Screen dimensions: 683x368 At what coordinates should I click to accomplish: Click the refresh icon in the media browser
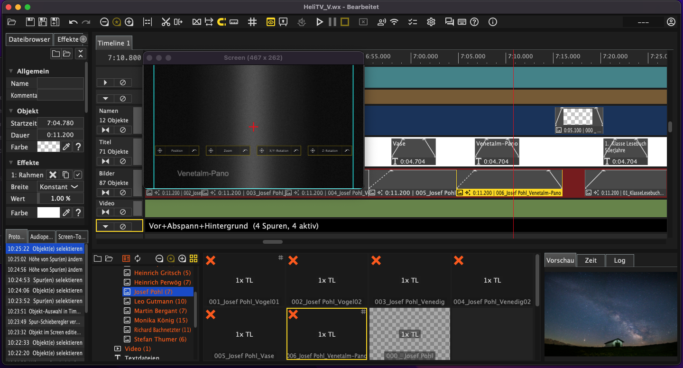point(138,258)
